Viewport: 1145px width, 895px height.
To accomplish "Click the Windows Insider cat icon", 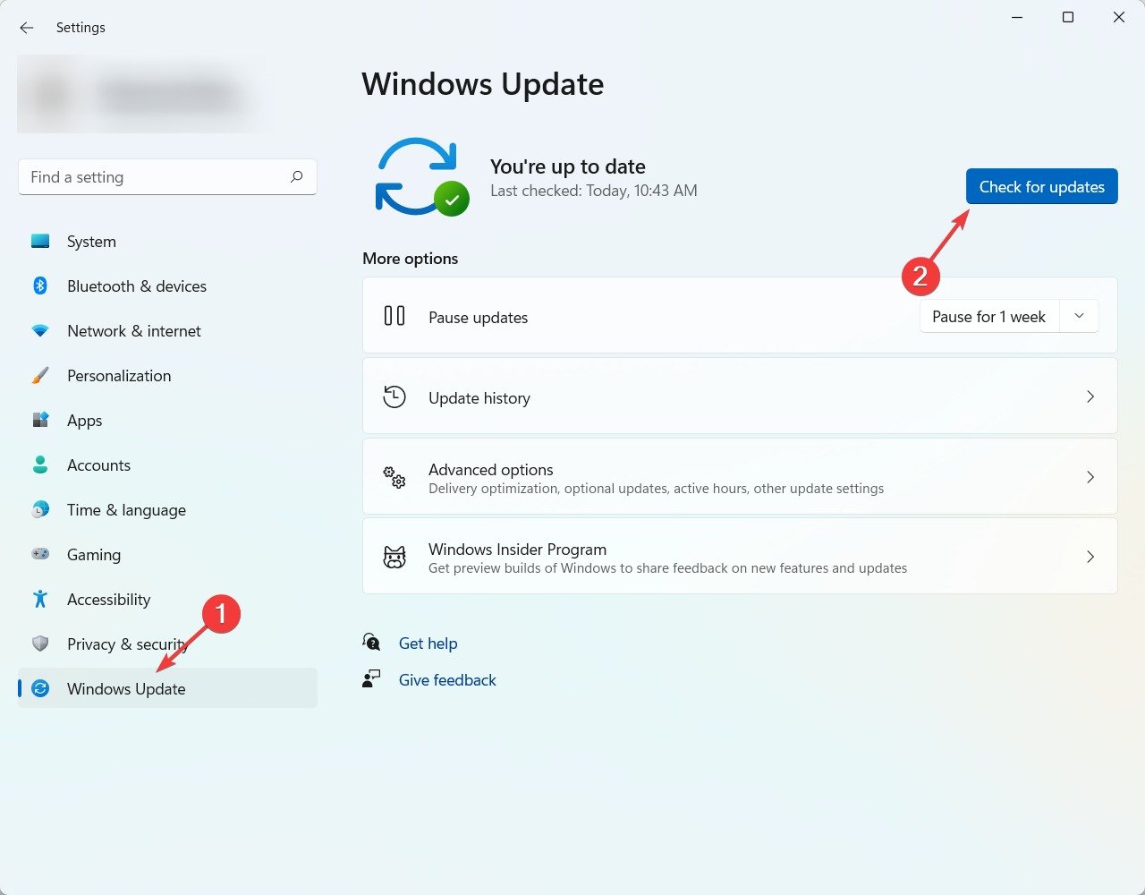I will [x=394, y=557].
